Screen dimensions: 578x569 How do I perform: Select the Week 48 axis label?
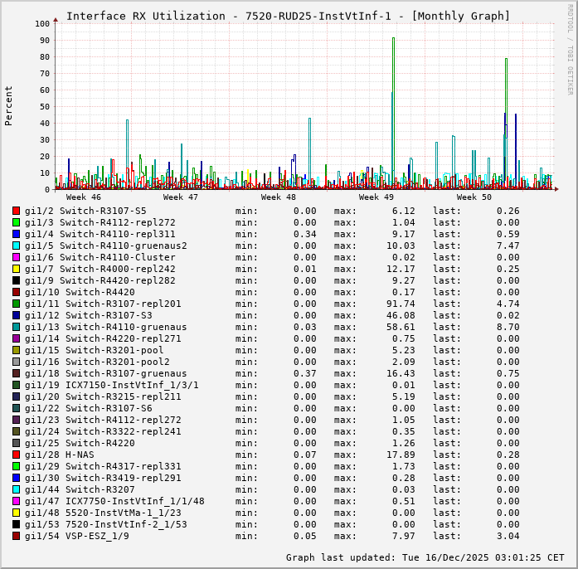click(x=279, y=197)
